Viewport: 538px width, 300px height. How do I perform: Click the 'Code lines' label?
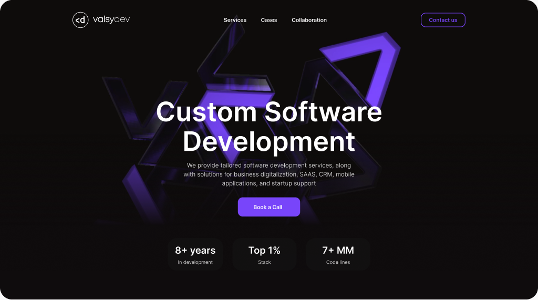point(338,262)
